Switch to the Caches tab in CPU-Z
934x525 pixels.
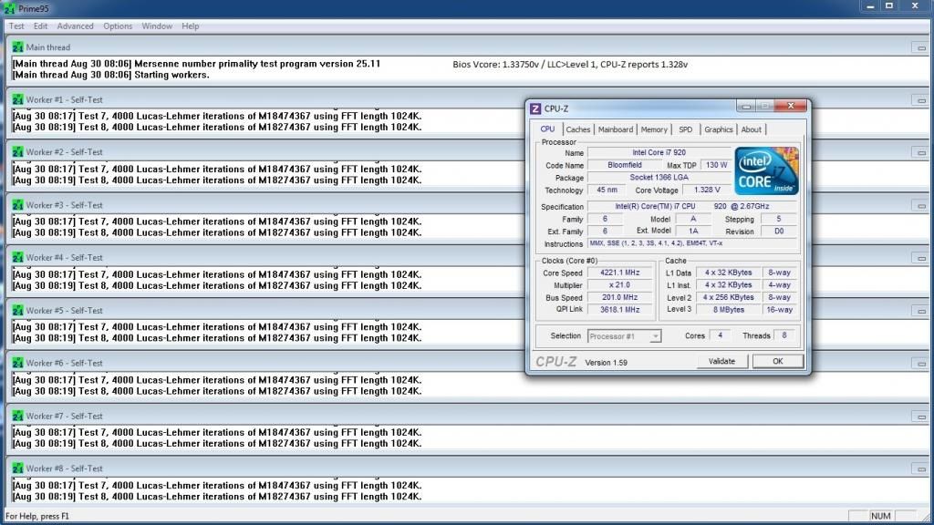(577, 129)
